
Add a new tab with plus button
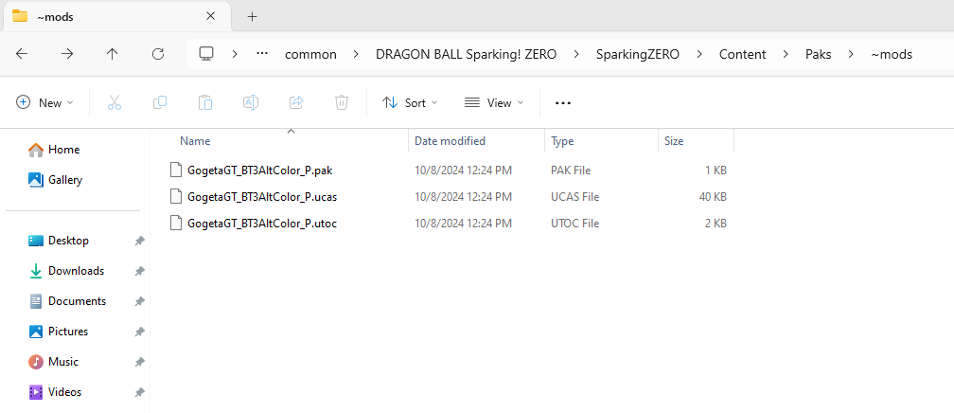click(x=252, y=16)
